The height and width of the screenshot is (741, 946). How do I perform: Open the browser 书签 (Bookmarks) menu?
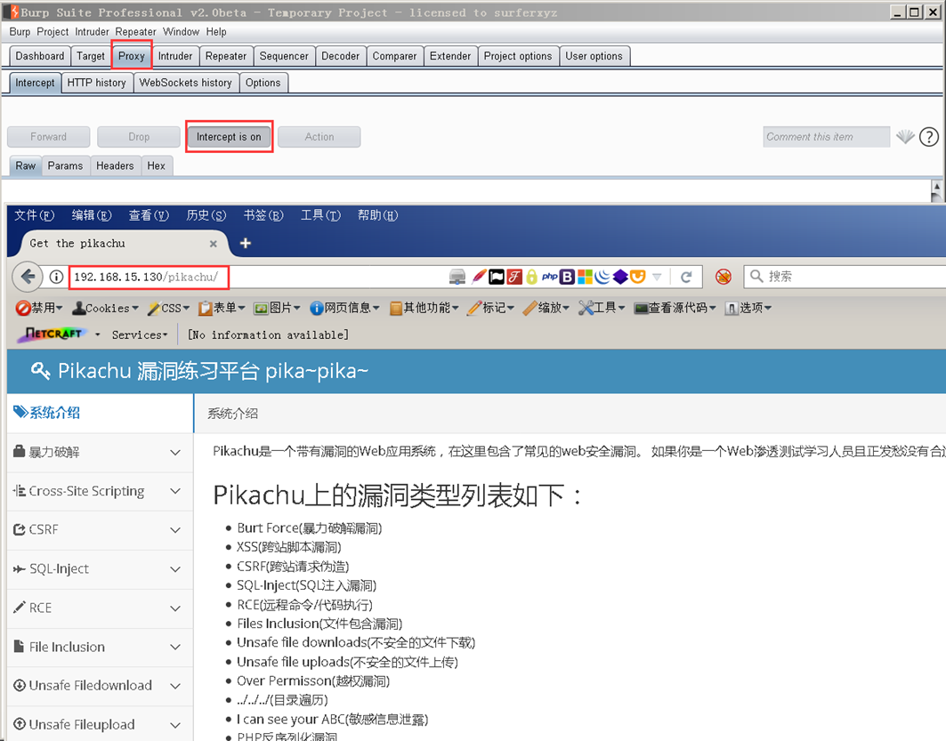pos(263,215)
